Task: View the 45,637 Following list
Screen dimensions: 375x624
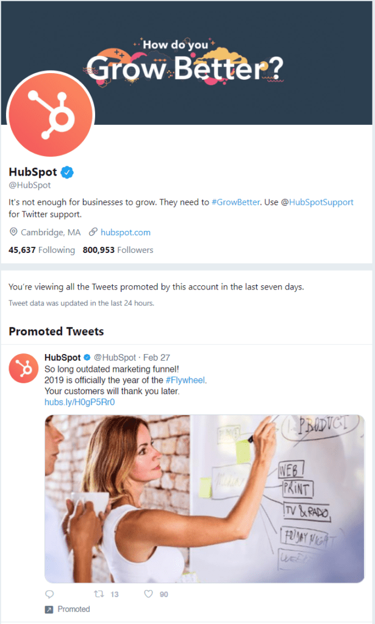Action: click(x=41, y=250)
